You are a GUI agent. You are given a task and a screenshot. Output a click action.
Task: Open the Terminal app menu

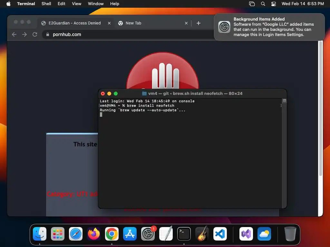point(26,4)
